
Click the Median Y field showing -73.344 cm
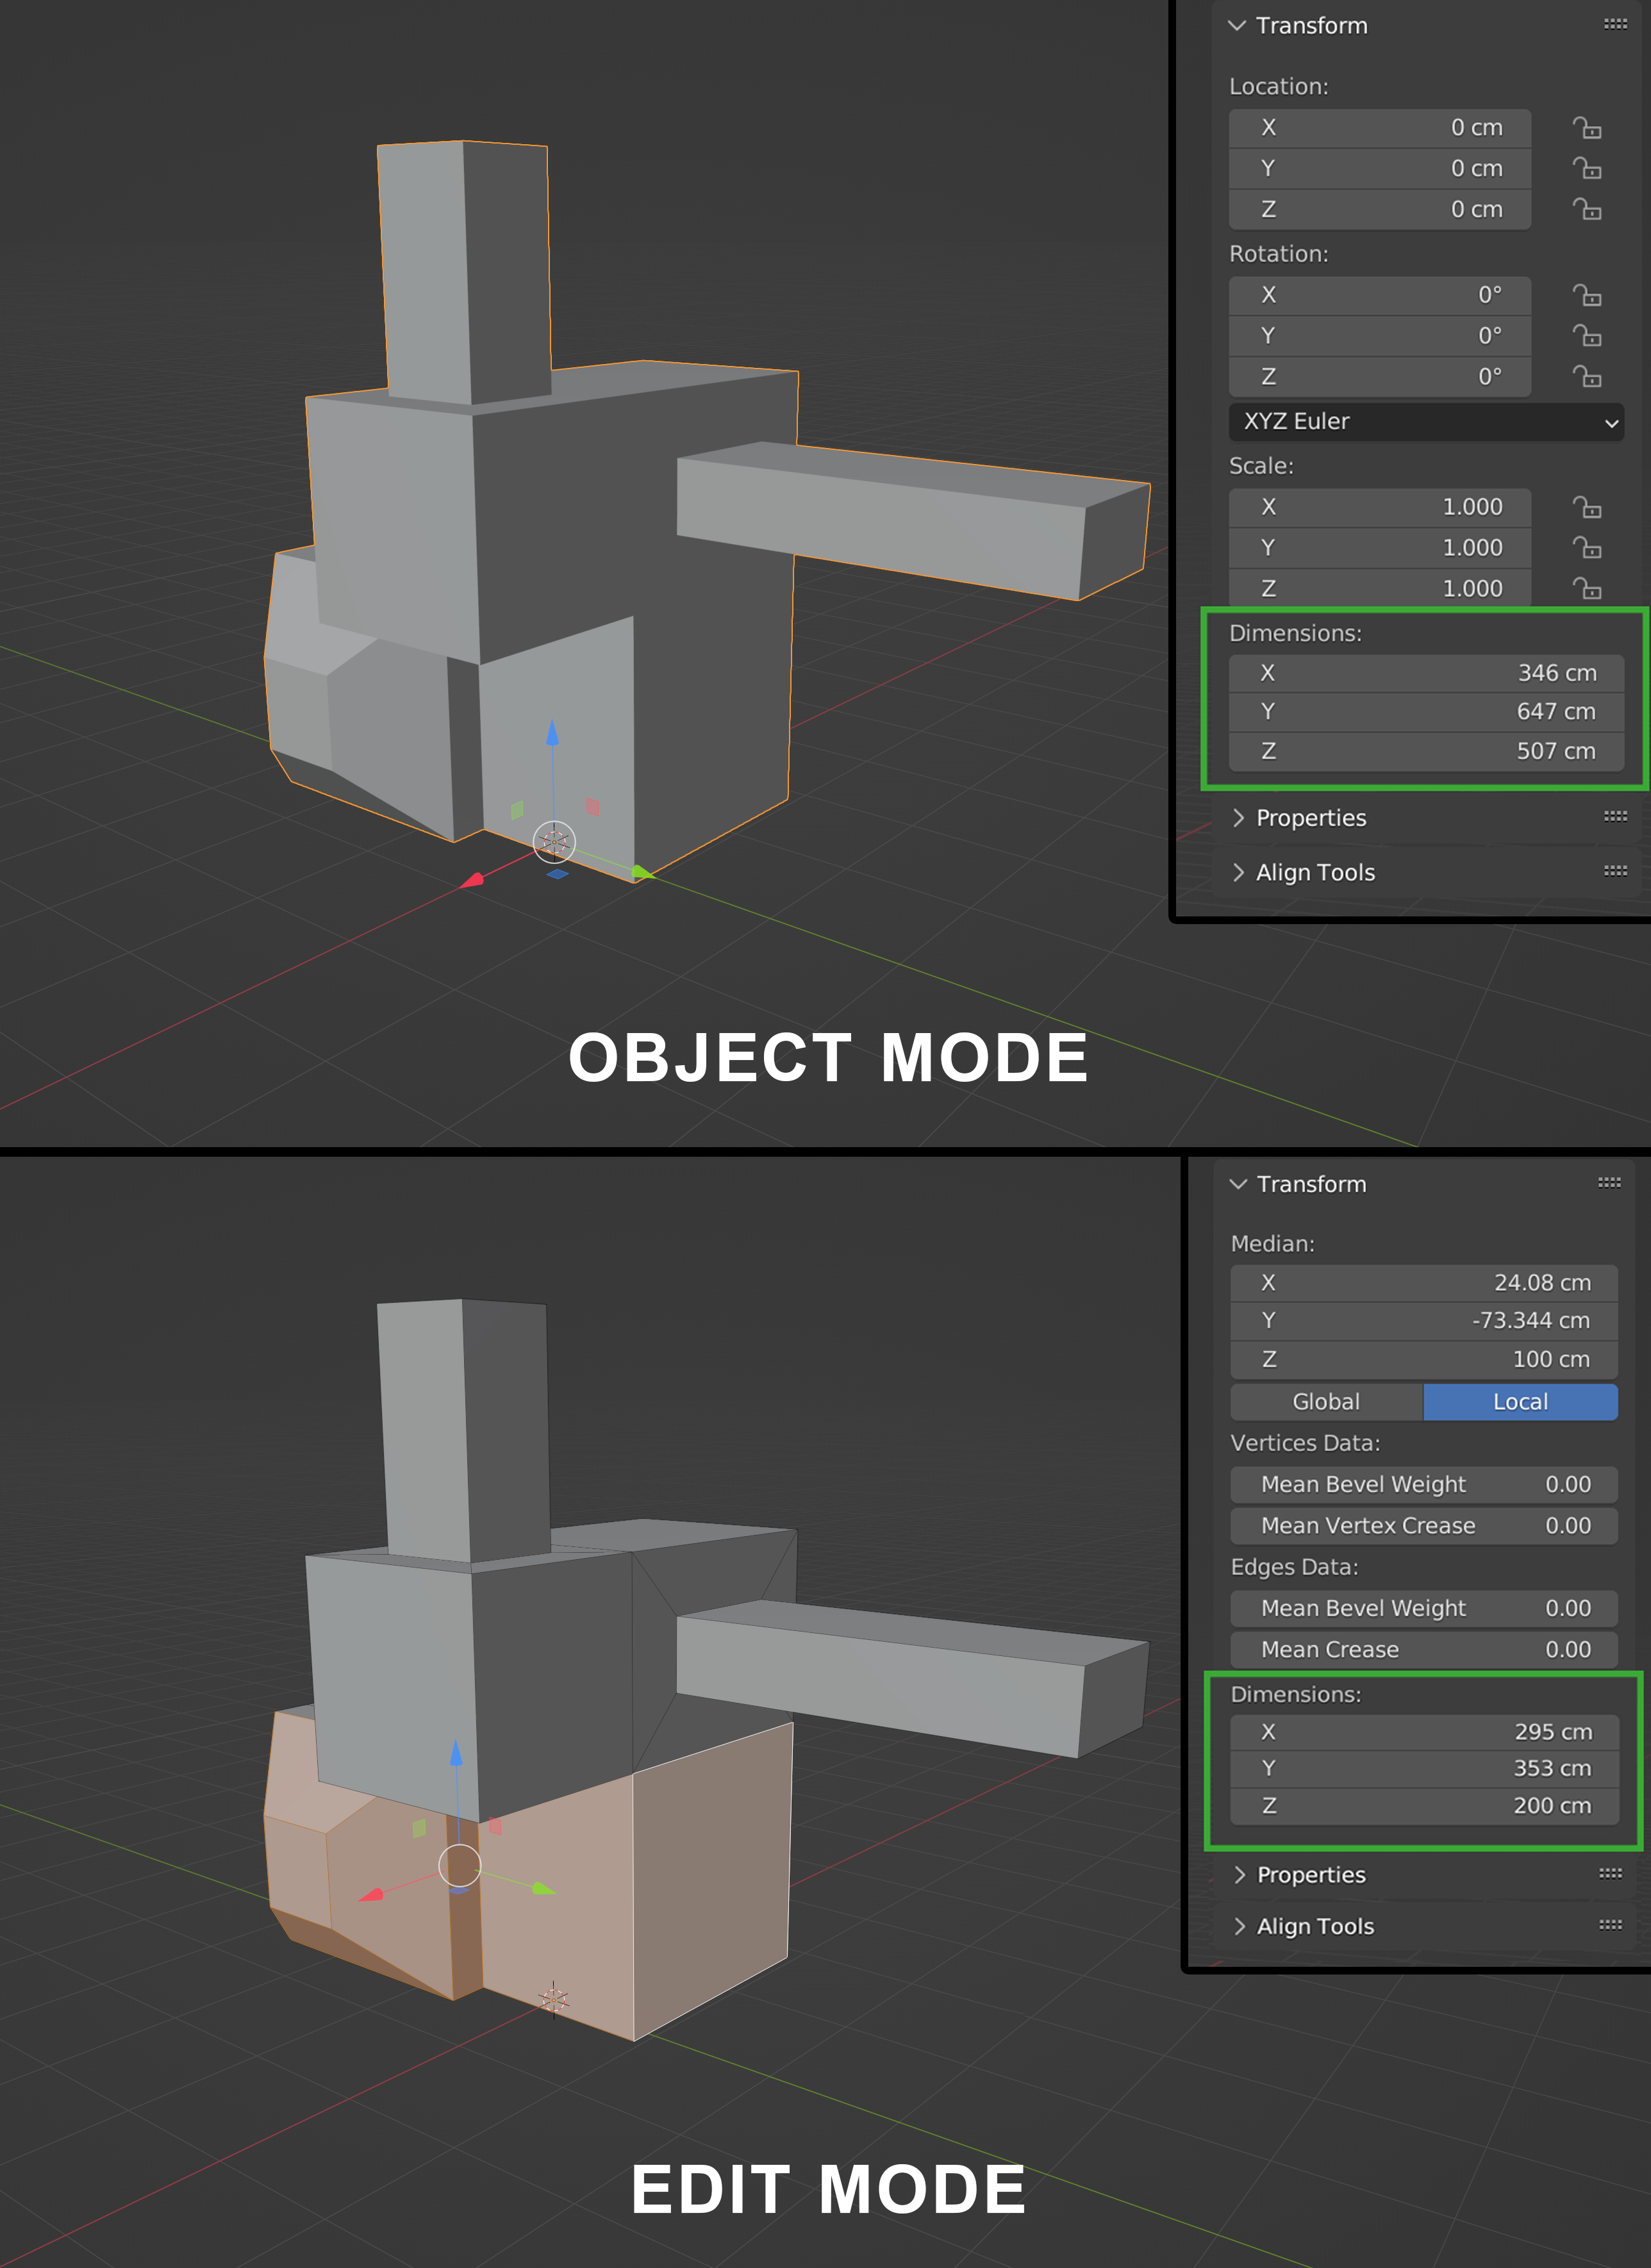[x=1424, y=1320]
